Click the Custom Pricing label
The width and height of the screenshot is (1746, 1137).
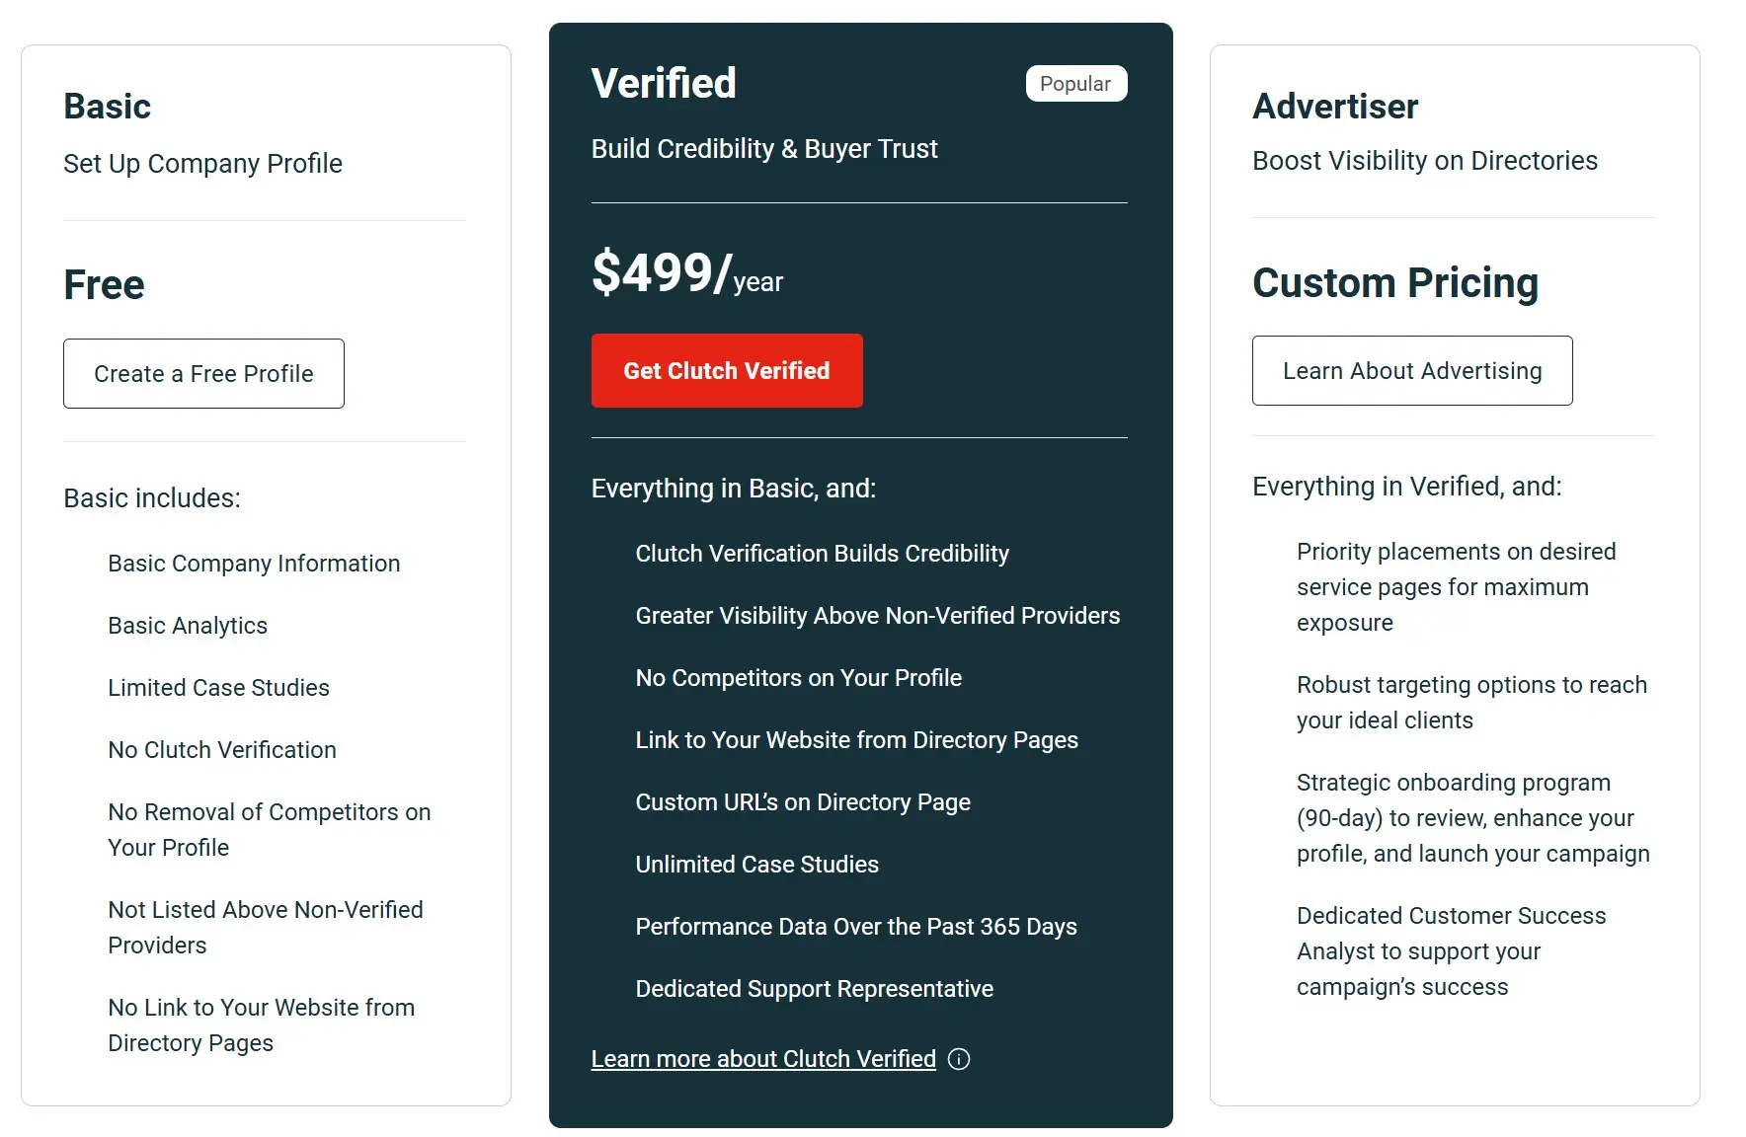[1395, 282]
